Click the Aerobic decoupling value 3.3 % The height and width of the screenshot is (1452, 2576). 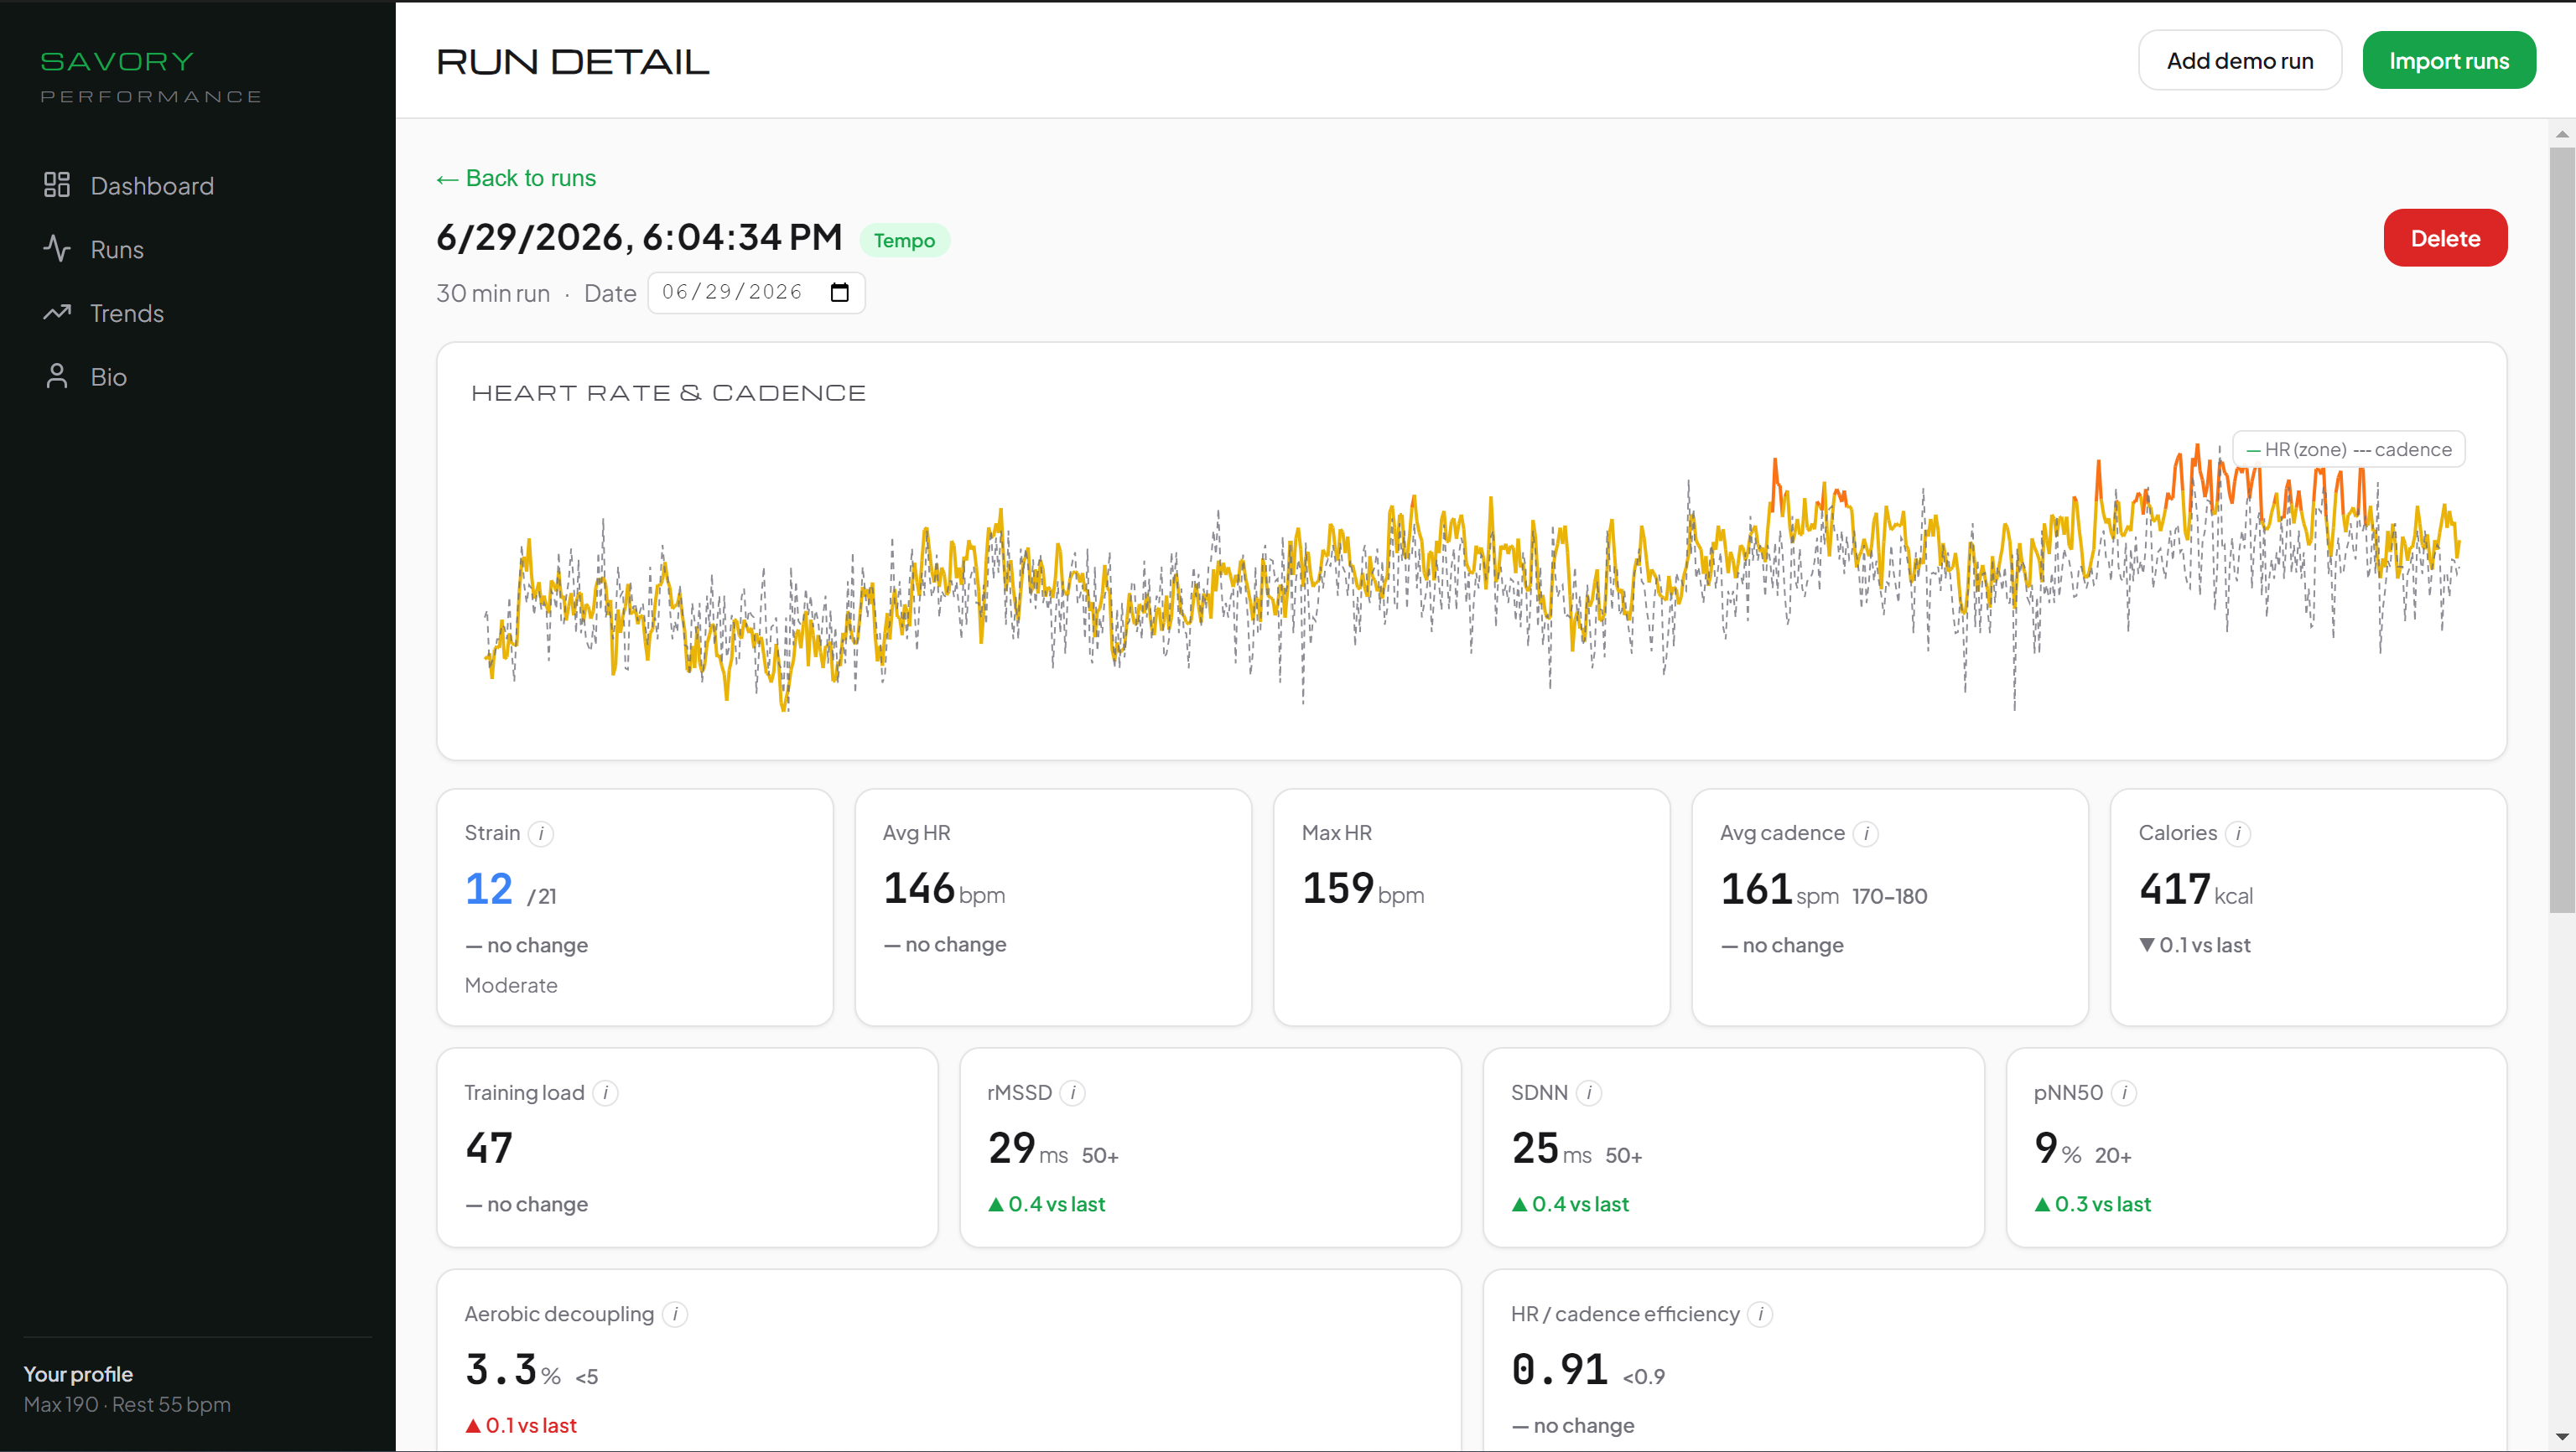pyautogui.click(x=513, y=1370)
